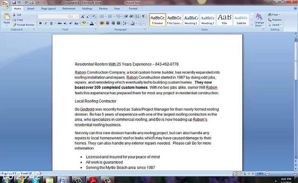Apply subscript formatting
This screenshot has height=183, width=298.
pyautogui.click(x=65, y=23)
